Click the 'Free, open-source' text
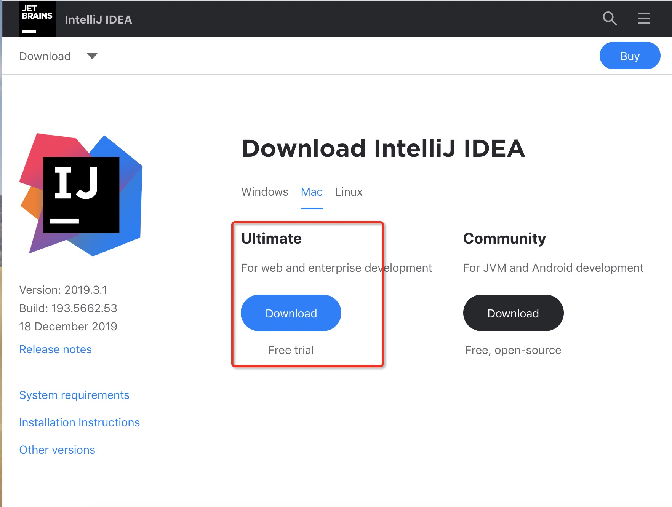The width and height of the screenshot is (672, 507). (x=513, y=350)
